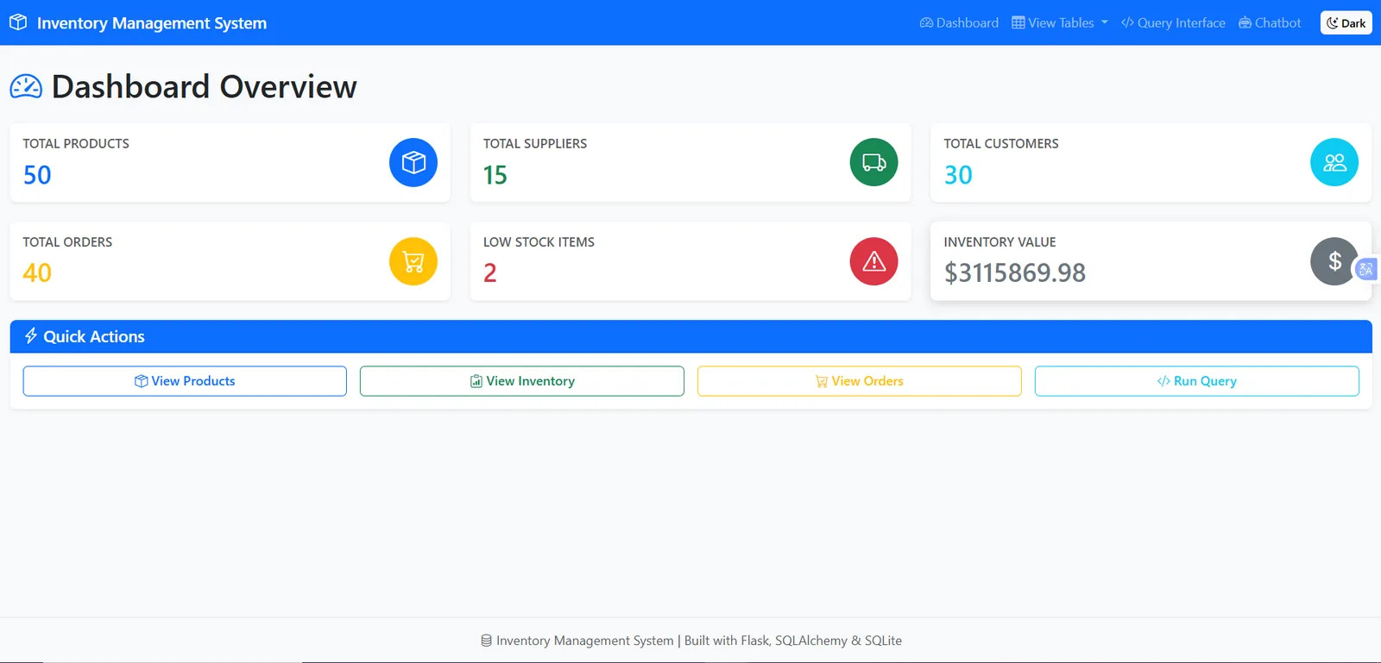The width and height of the screenshot is (1381, 663).
Task: Click the TOTAL ORDERS label
Action: [67, 242]
